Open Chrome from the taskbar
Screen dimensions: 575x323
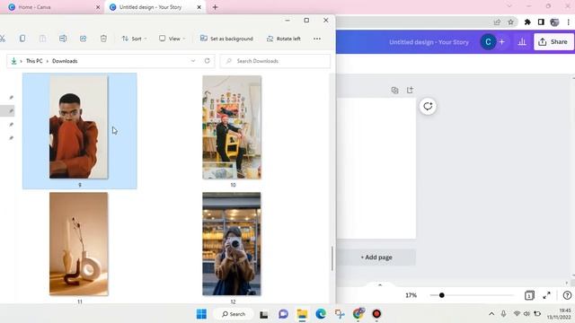point(358,313)
